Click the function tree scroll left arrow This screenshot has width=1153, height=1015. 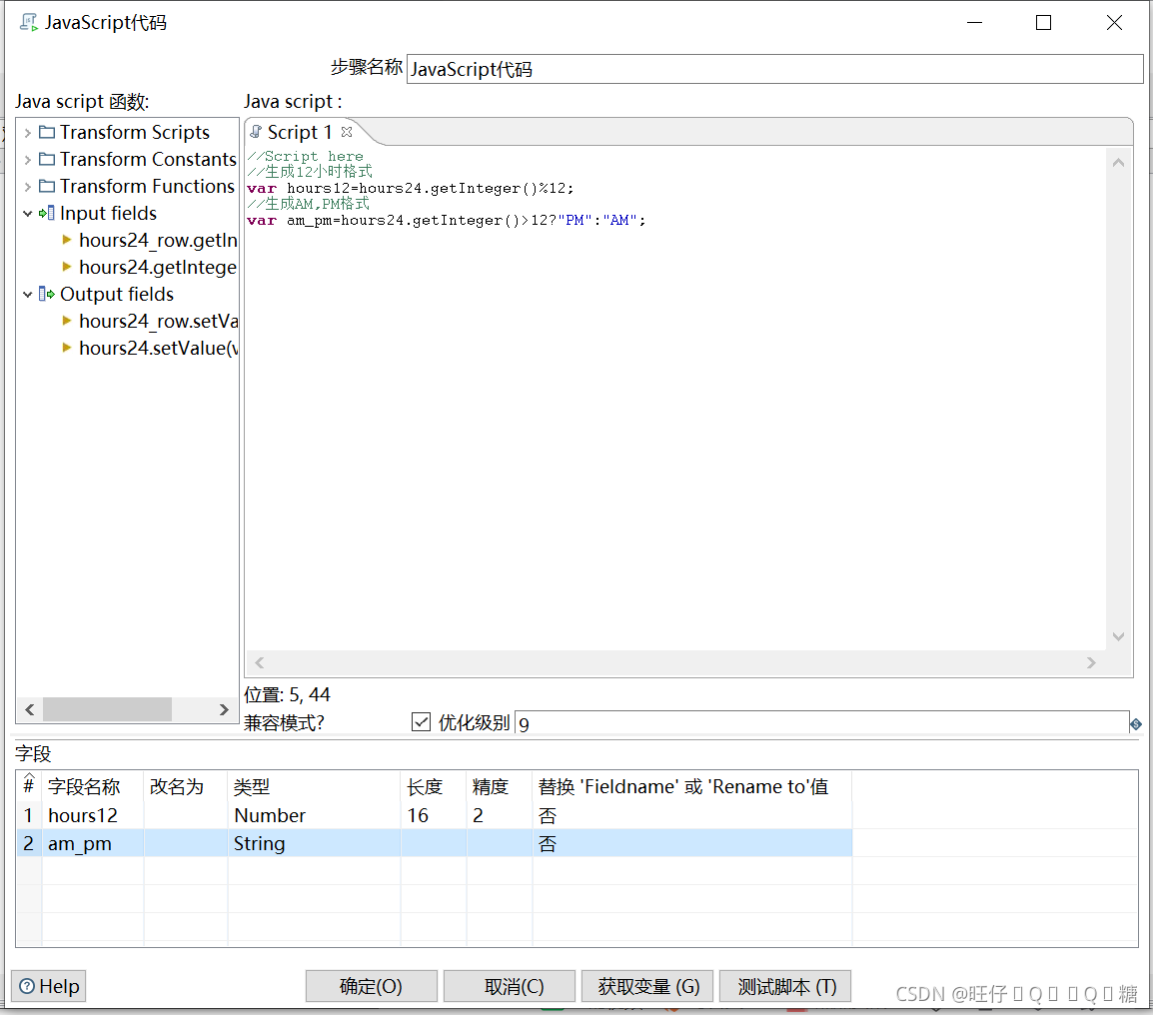pyautogui.click(x=29, y=709)
